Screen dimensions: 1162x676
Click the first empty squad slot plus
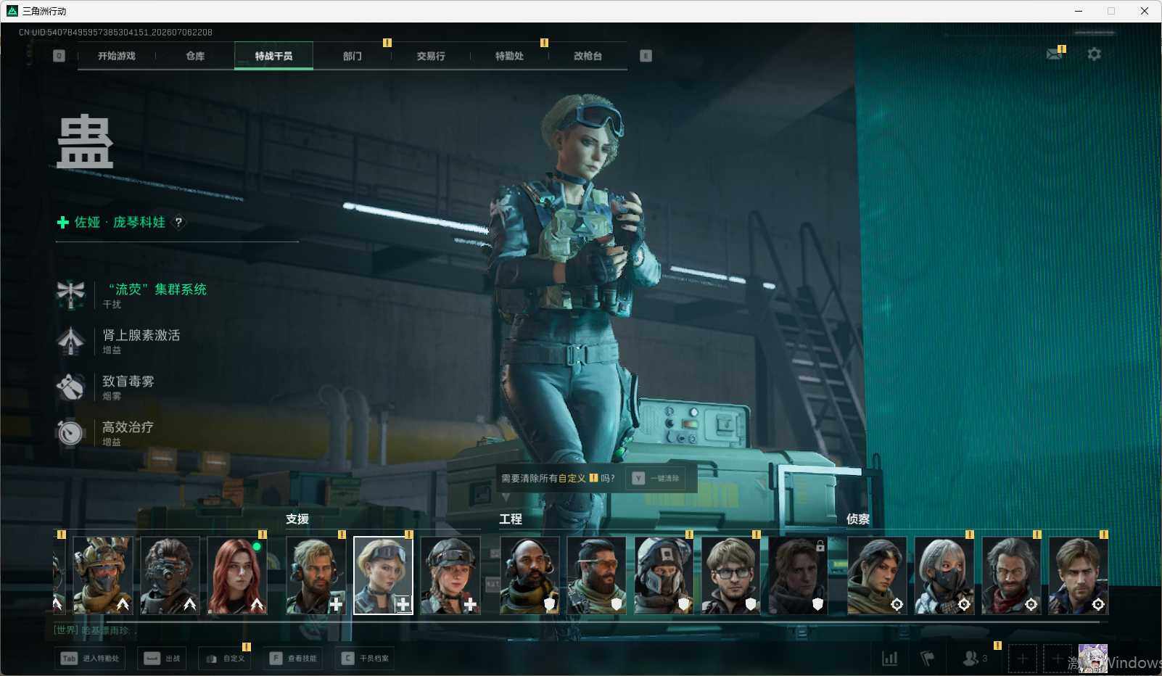pos(1022,659)
